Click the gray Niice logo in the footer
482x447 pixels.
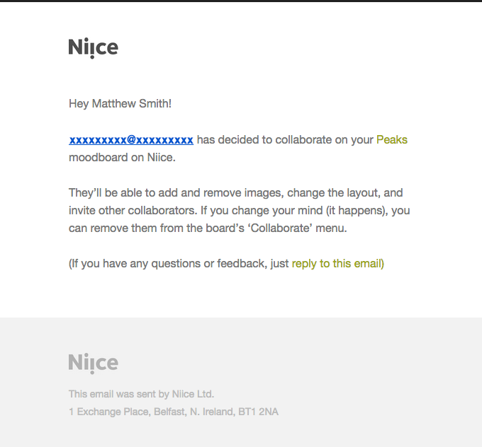coord(93,363)
